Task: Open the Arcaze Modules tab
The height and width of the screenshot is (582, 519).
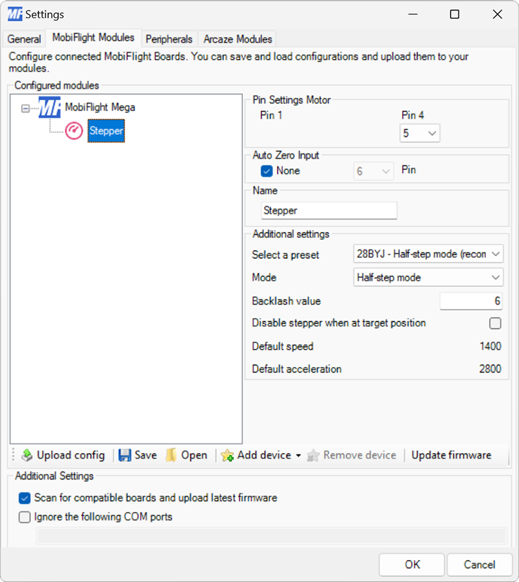Action: [237, 39]
